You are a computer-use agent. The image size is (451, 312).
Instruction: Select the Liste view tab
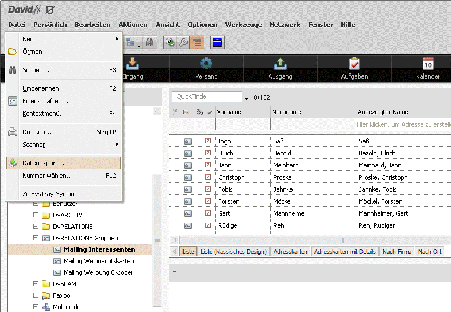pyautogui.click(x=188, y=251)
